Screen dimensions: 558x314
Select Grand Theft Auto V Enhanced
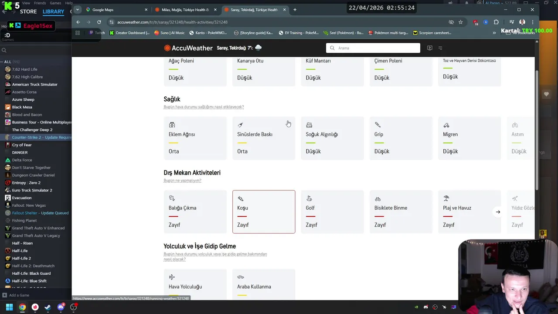[36, 228]
